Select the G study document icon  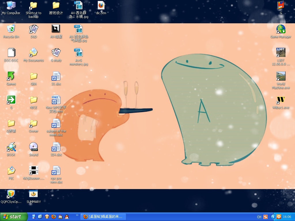coord(56,55)
